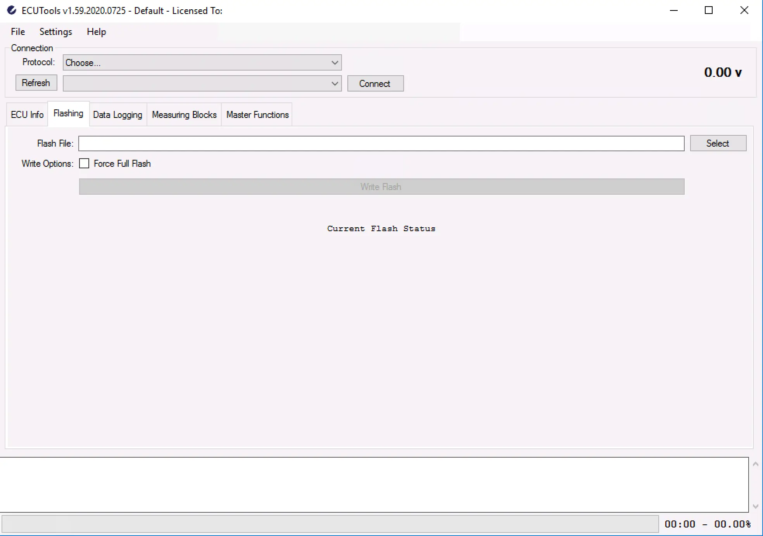The image size is (763, 536).
Task: Open the File menu
Action: tap(18, 32)
